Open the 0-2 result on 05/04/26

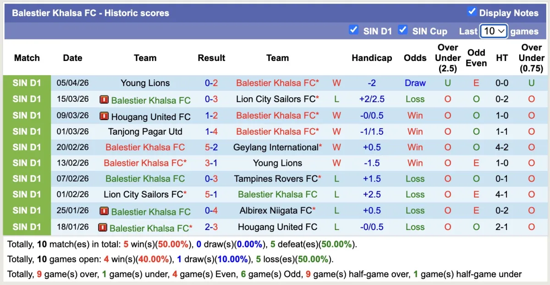211,83
